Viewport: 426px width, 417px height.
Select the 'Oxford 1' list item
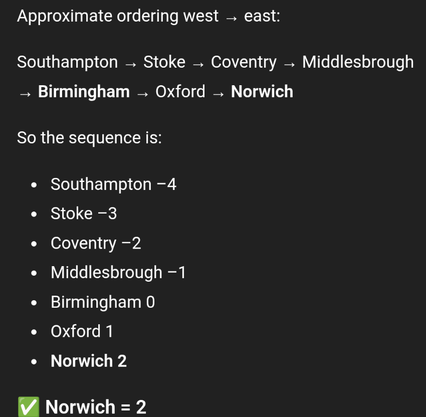[82, 331]
